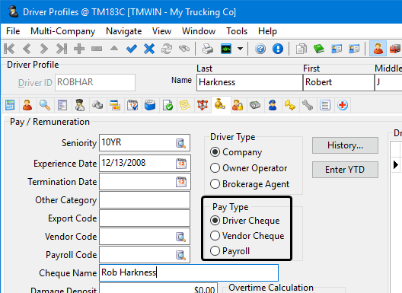
Task: Click the blue checkmark post/save icon
Action: pyautogui.click(x=132, y=49)
